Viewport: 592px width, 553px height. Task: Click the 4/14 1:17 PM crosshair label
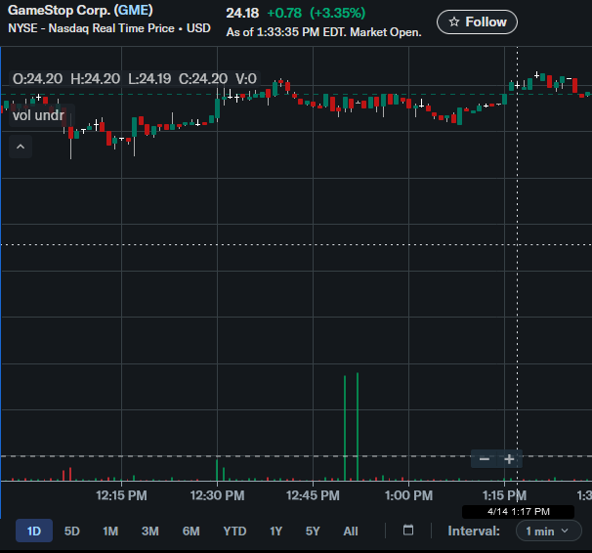(518, 512)
